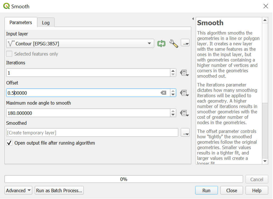The width and height of the screenshot is (273, 199).
Task: Switch to the Log tab
Action: 46,23
